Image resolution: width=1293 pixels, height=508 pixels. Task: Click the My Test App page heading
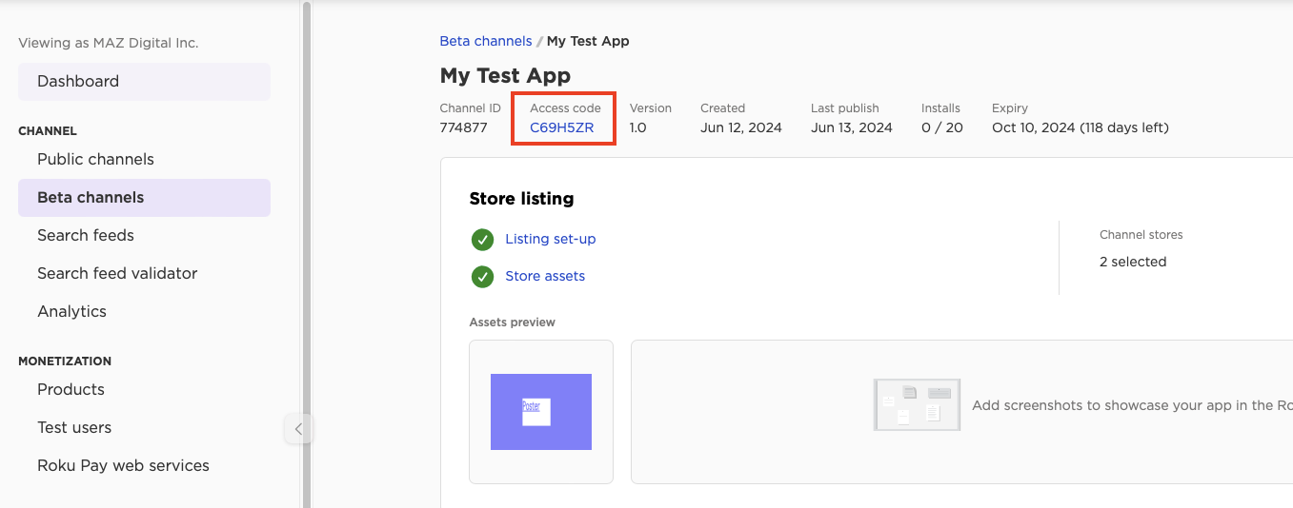(x=505, y=76)
